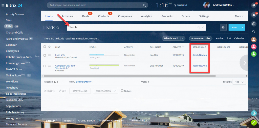
Task: Expand the What is lead? dropdown arrow
Action: tap(183, 38)
